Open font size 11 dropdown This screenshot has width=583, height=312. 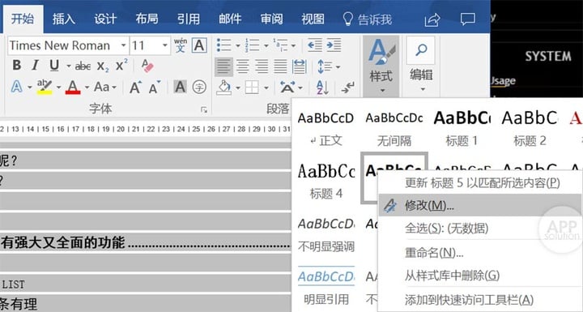click(164, 45)
